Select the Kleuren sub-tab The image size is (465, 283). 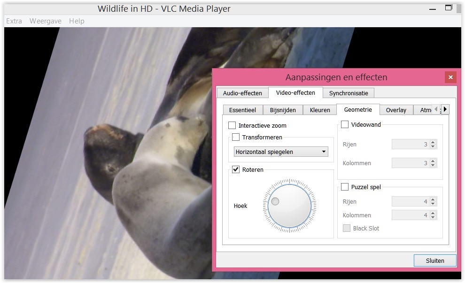320,110
